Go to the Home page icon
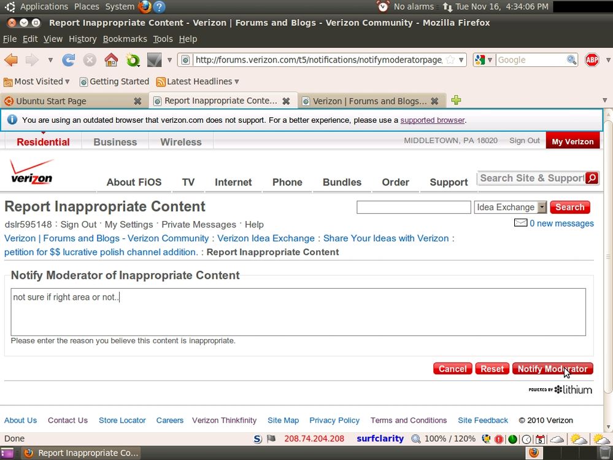613x460 pixels. point(111,60)
